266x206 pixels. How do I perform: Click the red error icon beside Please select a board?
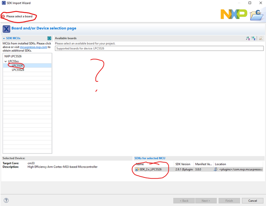3,17
